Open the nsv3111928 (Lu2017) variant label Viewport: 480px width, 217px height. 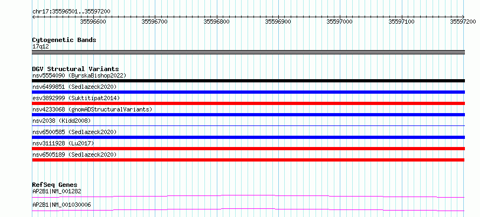pyautogui.click(x=63, y=143)
